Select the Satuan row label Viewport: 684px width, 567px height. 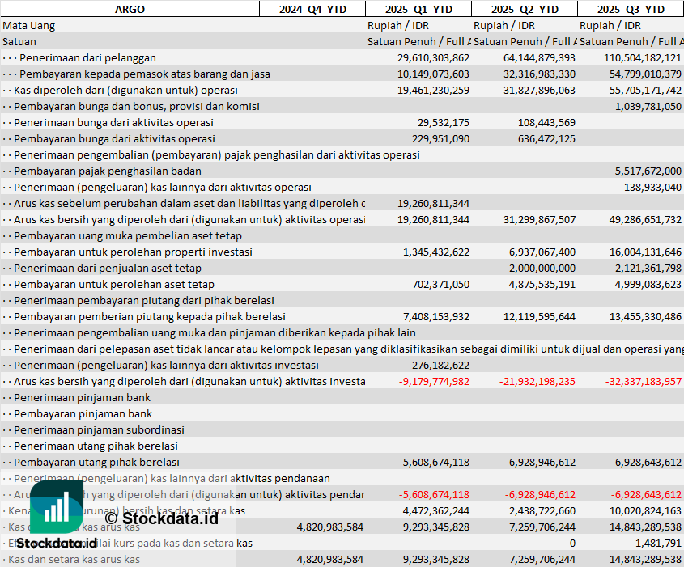[19, 42]
